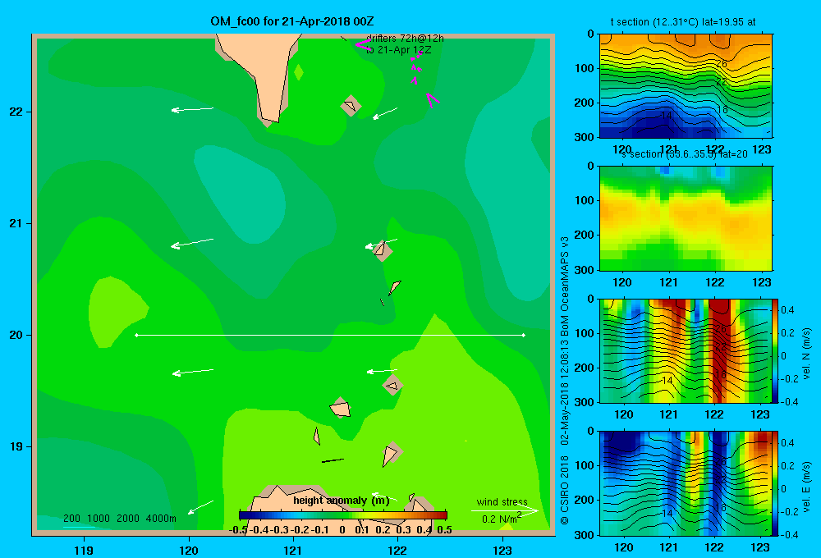Click the height anomaly color bar
821x558 pixels.
pos(343,515)
